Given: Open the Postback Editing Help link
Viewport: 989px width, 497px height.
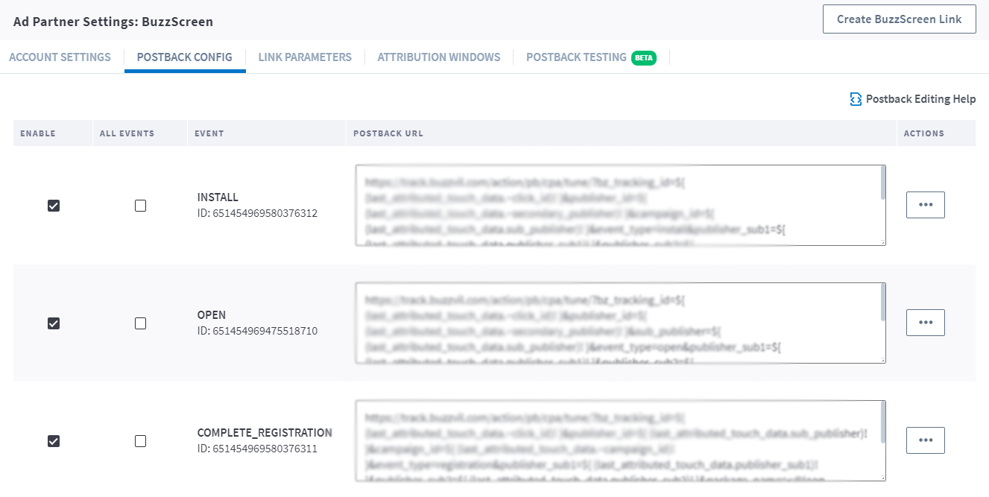Looking at the screenshot, I should click(x=920, y=99).
